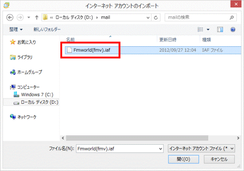This screenshot has height=171, width=244.
Task: Click the dialog's title bar app icon
Action: click(x=7, y=6)
